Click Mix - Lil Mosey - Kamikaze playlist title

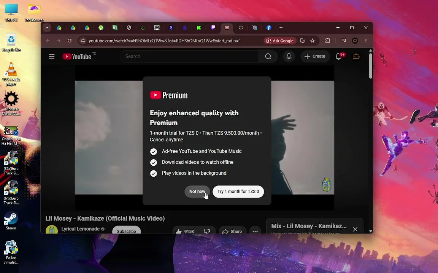point(309,226)
